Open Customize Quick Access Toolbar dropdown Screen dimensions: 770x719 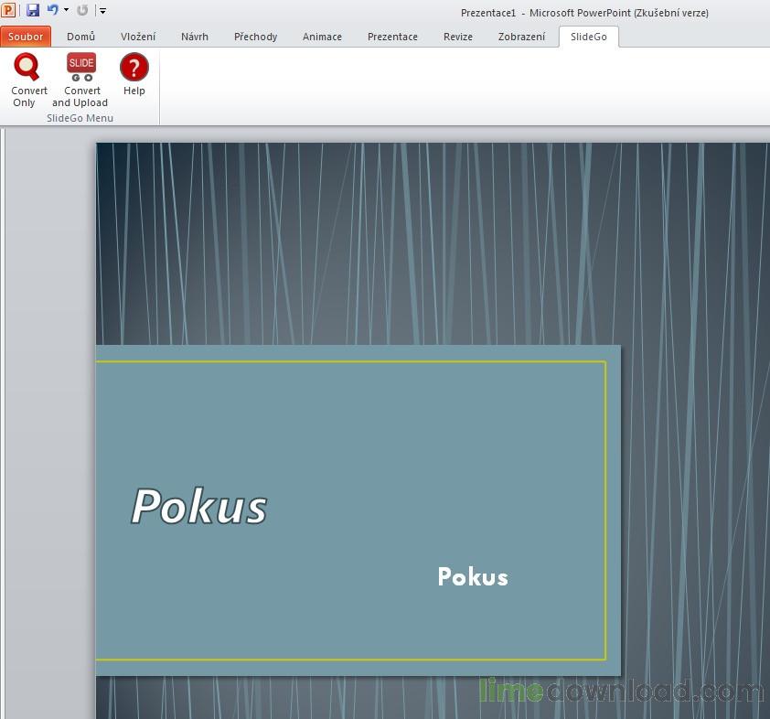[x=102, y=10]
